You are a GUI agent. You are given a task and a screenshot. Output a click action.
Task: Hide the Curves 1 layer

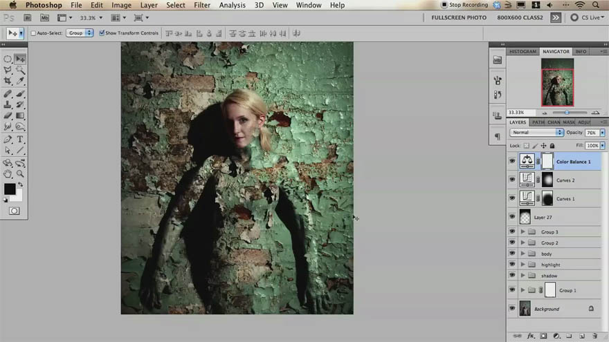click(512, 198)
